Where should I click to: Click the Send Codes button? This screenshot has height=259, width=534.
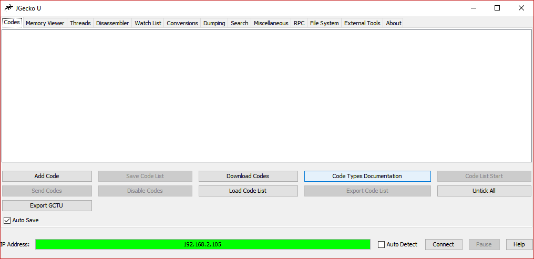47,191
